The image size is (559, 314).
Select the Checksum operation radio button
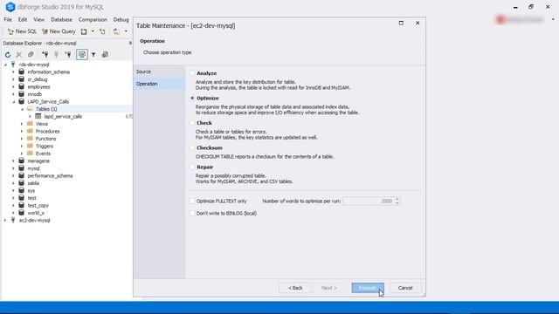pyautogui.click(x=192, y=147)
